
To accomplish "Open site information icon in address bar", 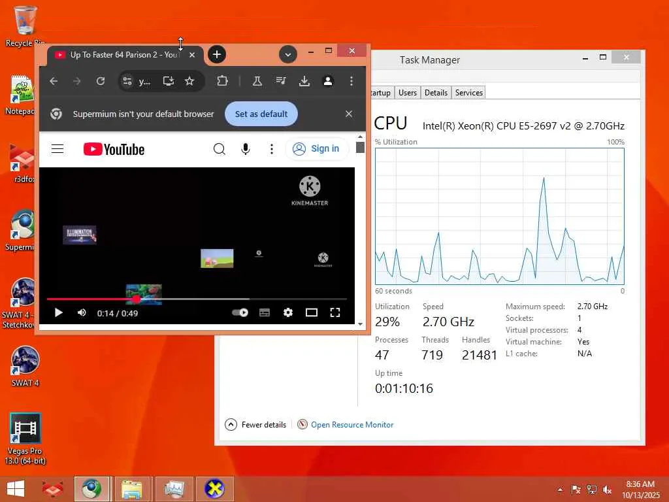I will tap(127, 81).
